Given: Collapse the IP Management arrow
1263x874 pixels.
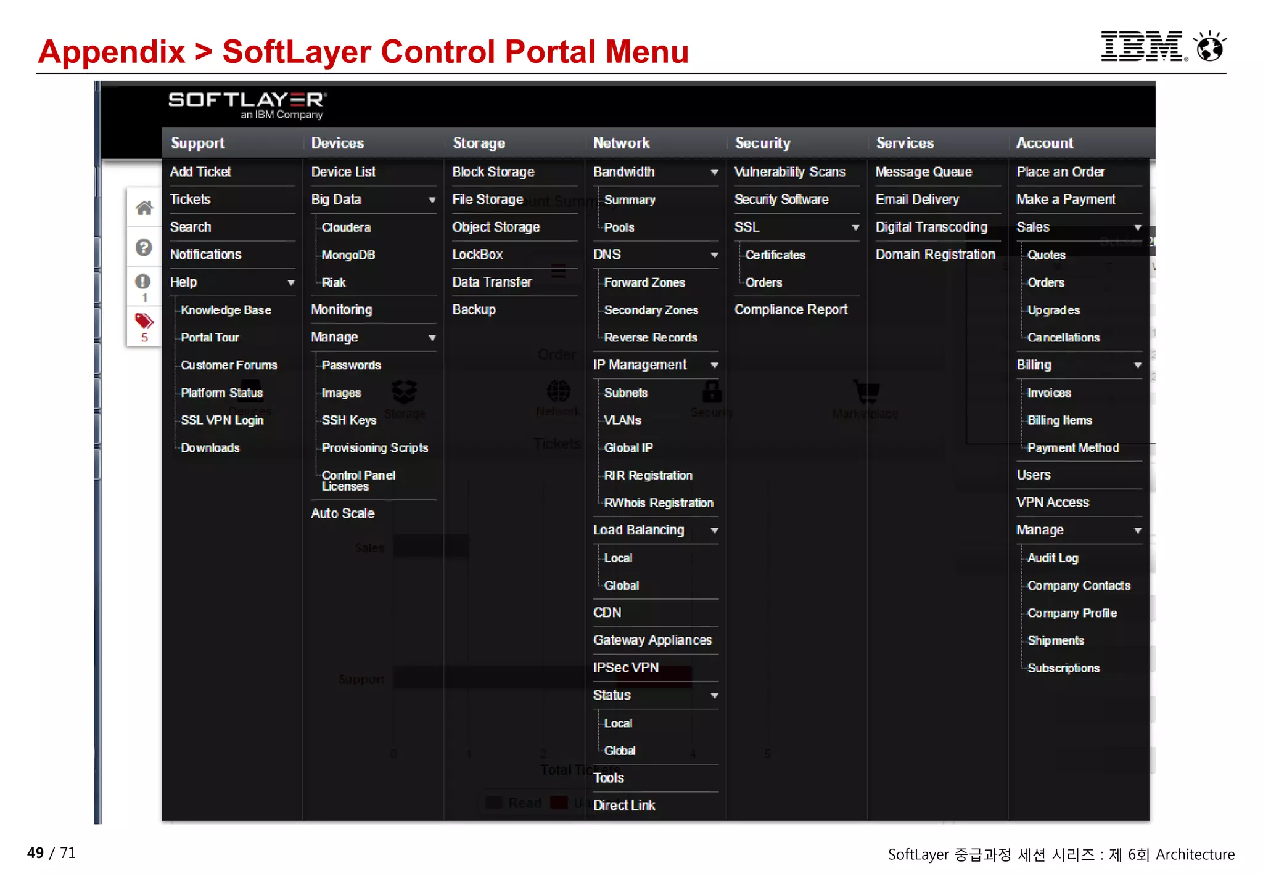Looking at the screenshot, I should [x=714, y=366].
